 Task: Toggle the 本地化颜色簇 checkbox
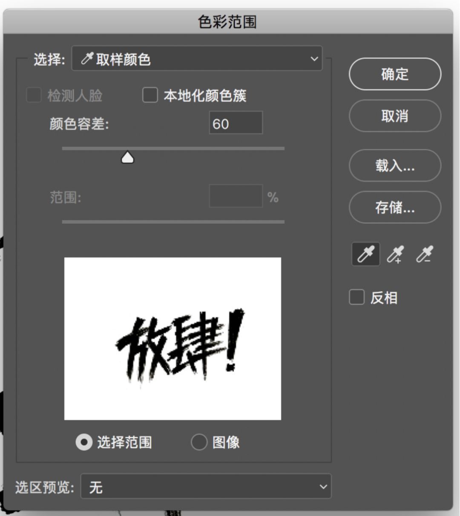[150, 96]
